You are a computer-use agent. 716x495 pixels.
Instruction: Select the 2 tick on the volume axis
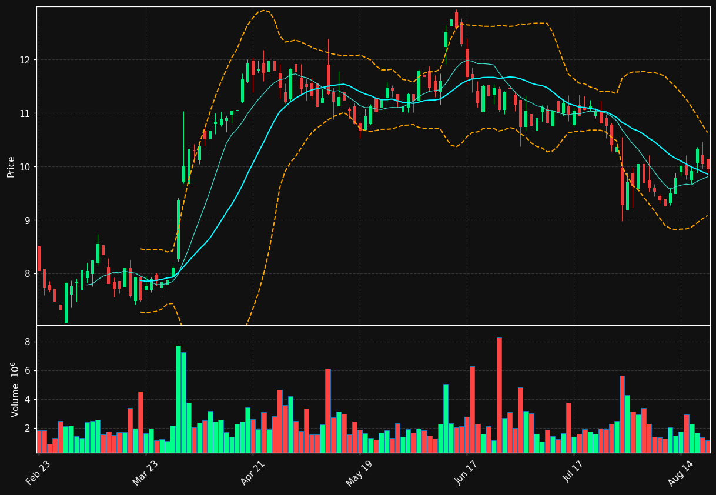[x=29, y=429]
